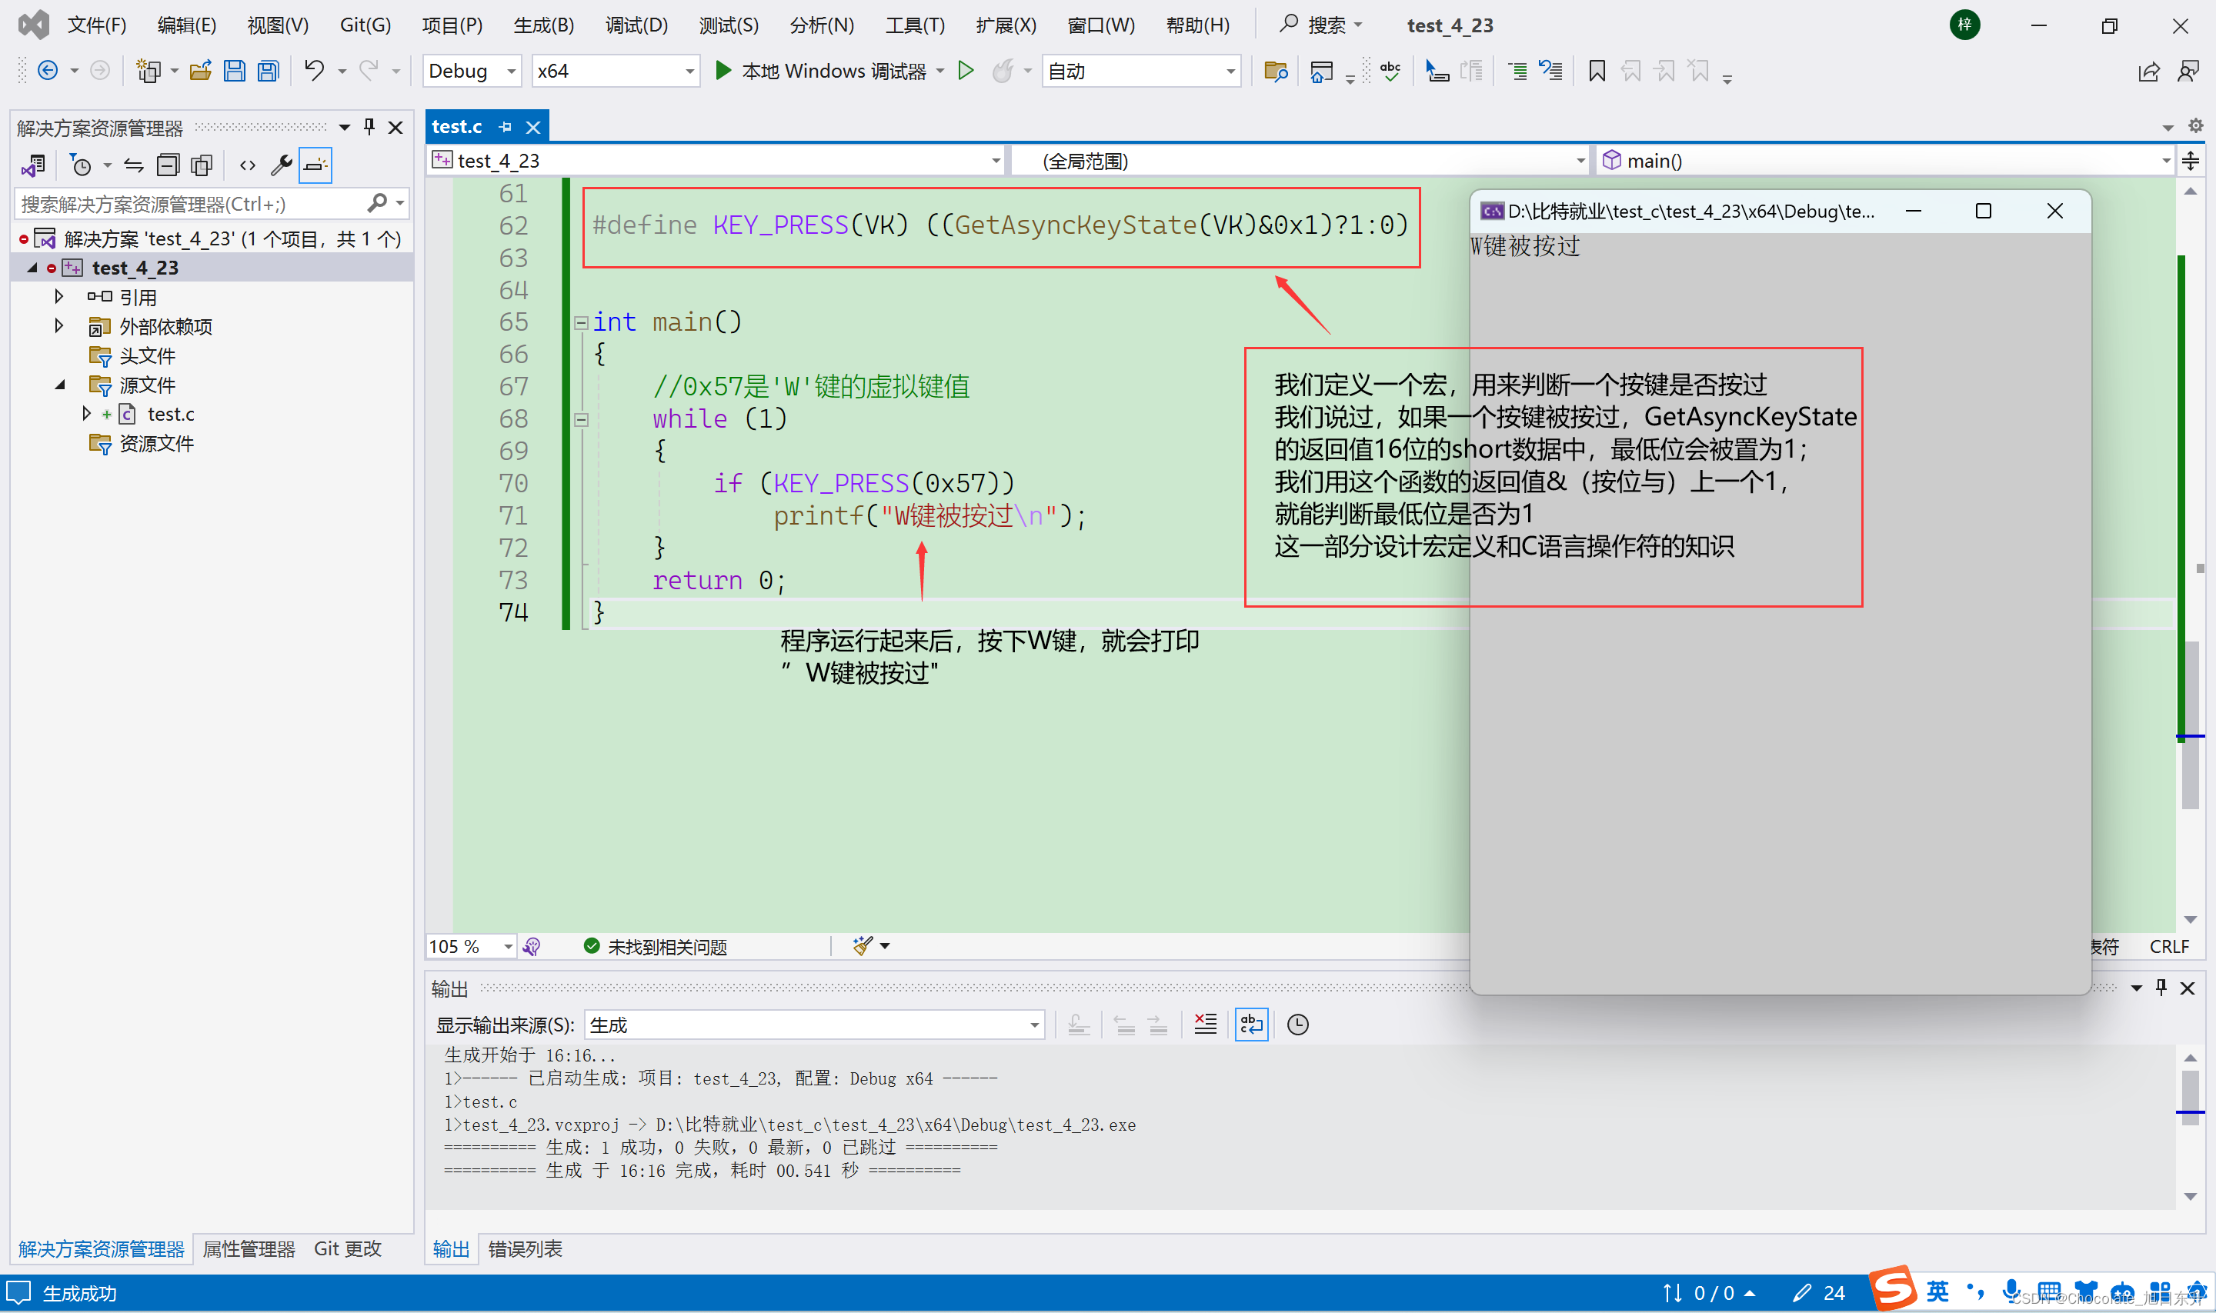Click the (全局范围) scope box
This screenshot has width=2216, height=1313.
[x=1301, y=161]
